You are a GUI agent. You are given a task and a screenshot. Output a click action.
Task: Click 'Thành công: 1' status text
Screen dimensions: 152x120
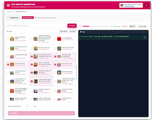pyautogui.click(x=117, y=26)
